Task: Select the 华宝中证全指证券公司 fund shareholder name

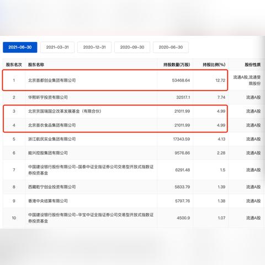Action: tap(91, 218)
